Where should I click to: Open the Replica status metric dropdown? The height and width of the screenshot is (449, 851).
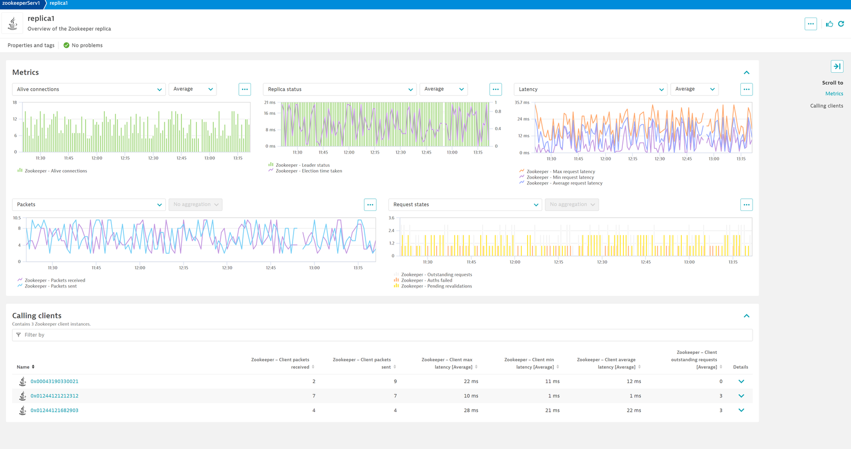(x=340, y=89)
